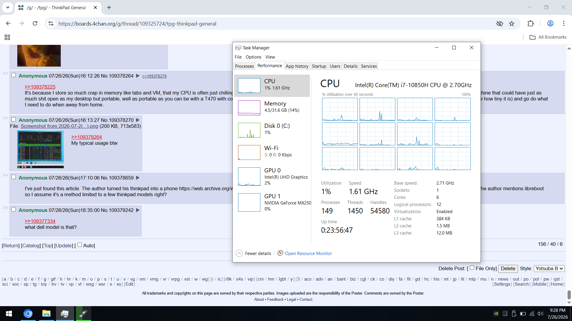Click the Task Manager taskbar icon
The height and width of the screenshot is (321, 572).
tap(65, 314)
